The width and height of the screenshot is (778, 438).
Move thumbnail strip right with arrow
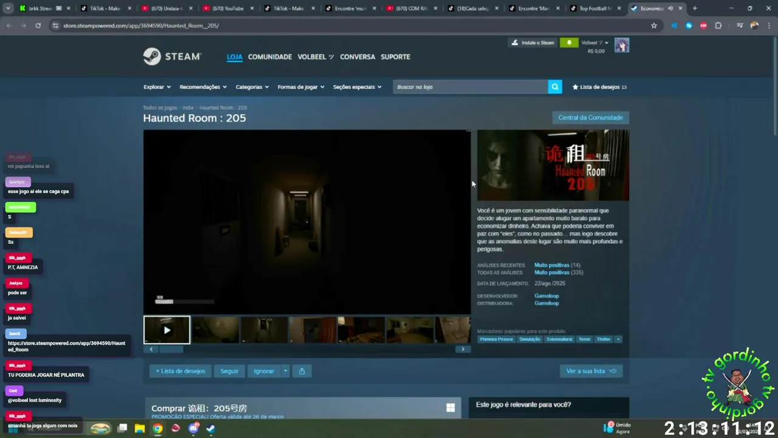(x=463, y=349)
